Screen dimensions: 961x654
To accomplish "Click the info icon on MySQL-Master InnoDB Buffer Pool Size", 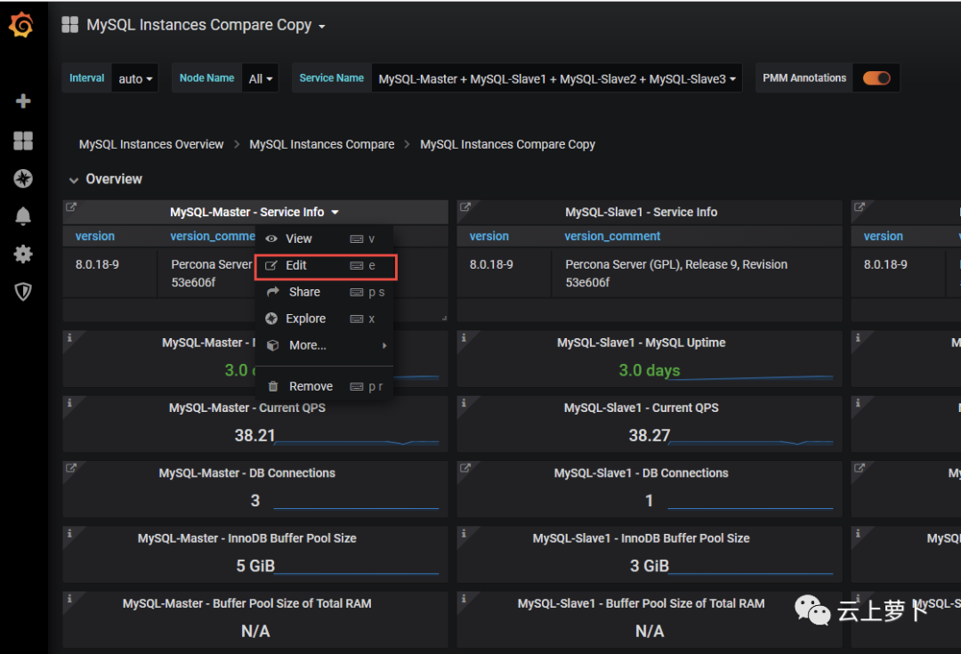I will click(x=70, y=533).
